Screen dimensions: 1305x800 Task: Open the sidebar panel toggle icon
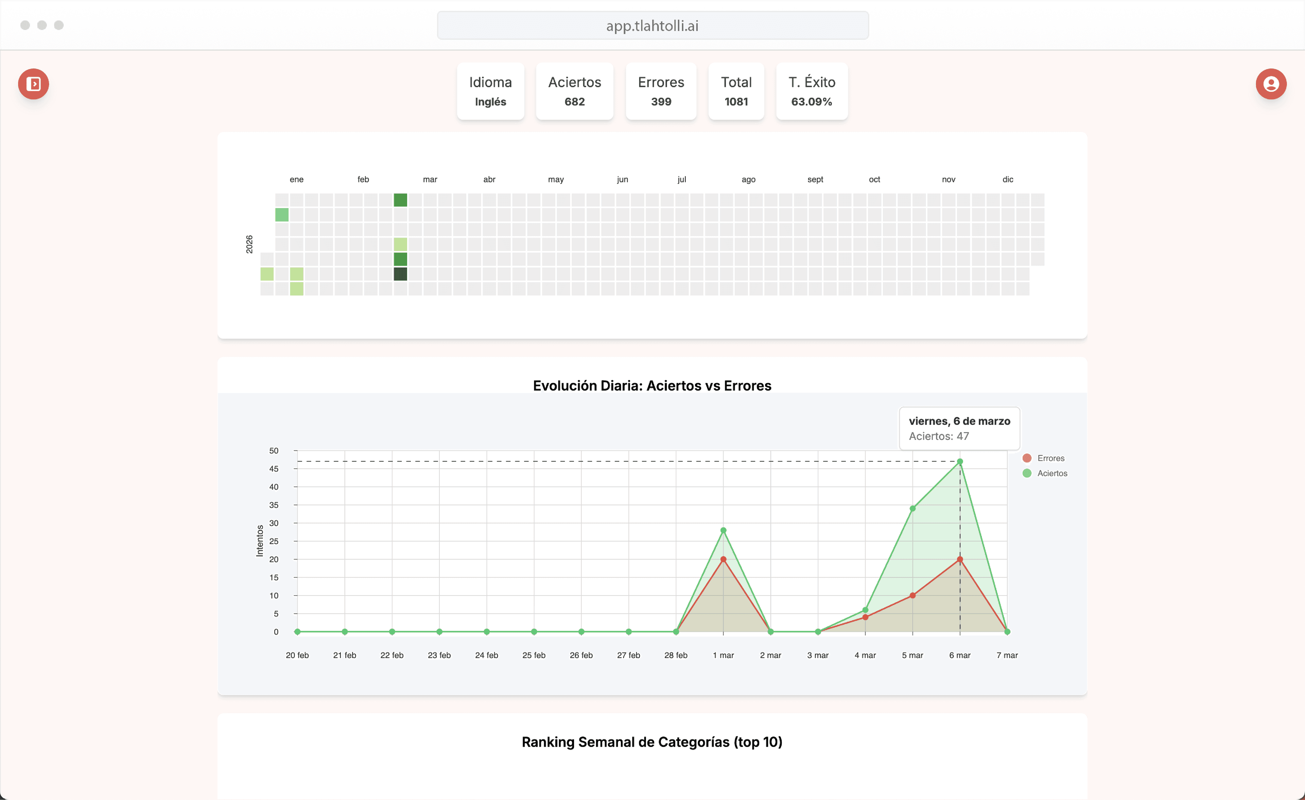click(x=33, y=84)
